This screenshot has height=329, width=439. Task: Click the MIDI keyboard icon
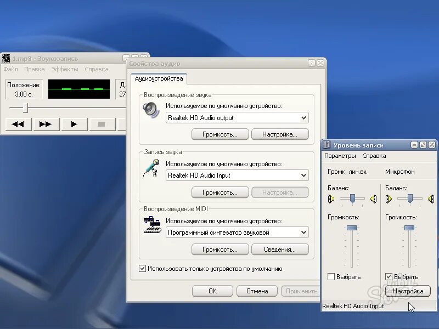(x=153, y=225)
